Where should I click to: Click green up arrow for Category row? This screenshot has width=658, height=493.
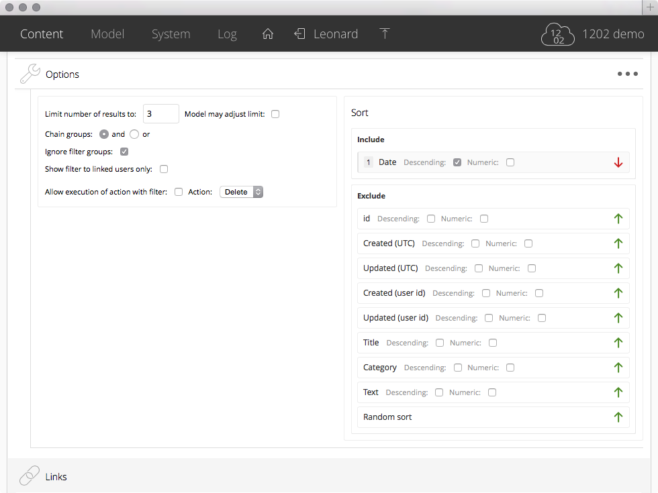pos(618,368)
